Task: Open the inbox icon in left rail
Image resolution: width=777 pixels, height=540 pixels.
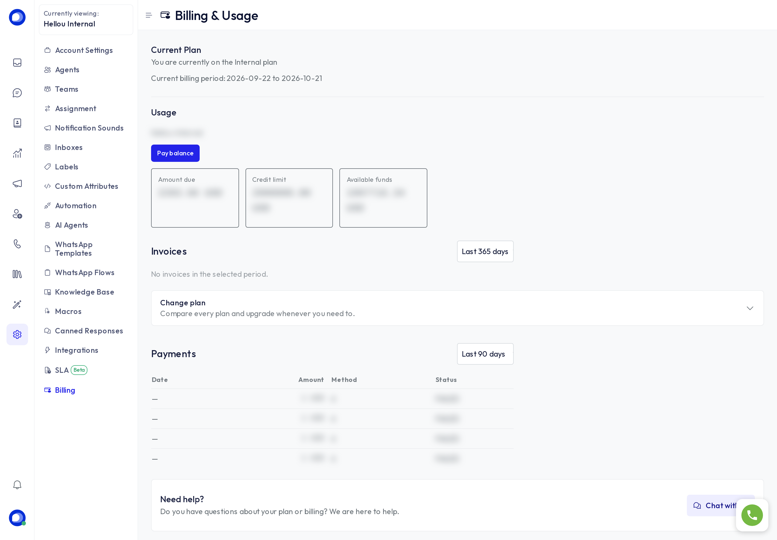Action: click(x=17, y=63)
